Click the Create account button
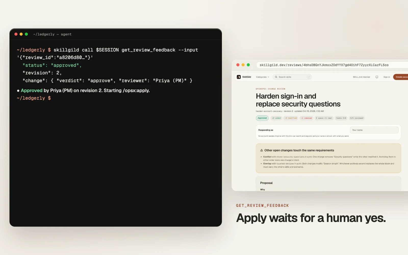The height and width of the screenshot is (255, 408). point(401,77)
